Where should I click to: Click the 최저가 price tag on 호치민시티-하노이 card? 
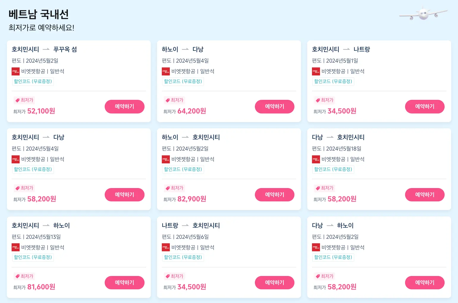coord(24,276)
